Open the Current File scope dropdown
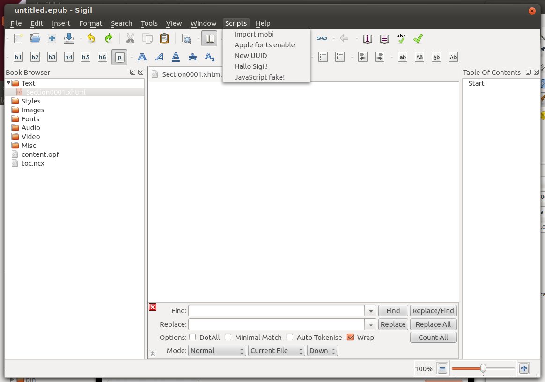The image size is (545, 382). pyautogui.click(x=277, y=351)
